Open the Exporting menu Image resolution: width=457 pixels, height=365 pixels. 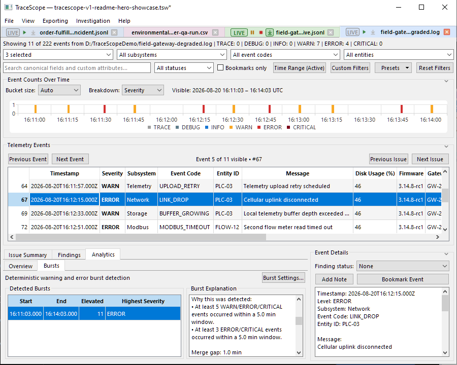[55, 21]
